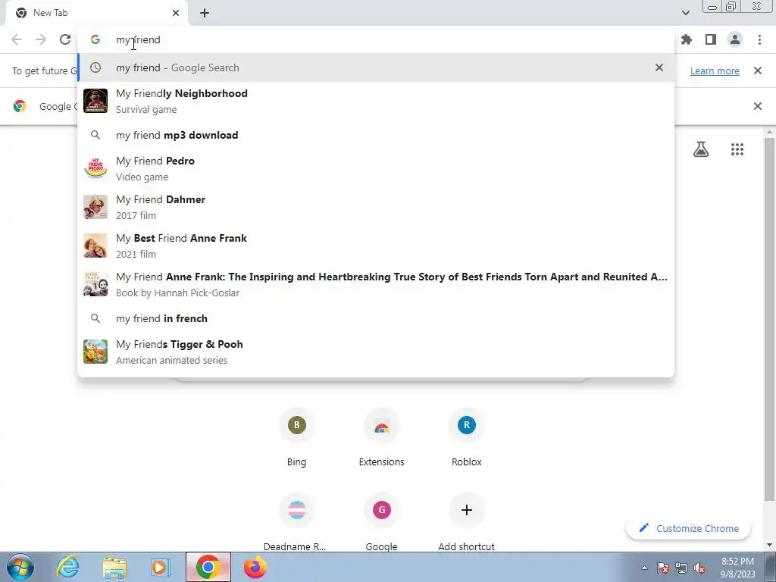Open Windows Media Player from taskbar
Image resolution: width=776 pixels, height=582 pixels.
[x=161, y=567]
